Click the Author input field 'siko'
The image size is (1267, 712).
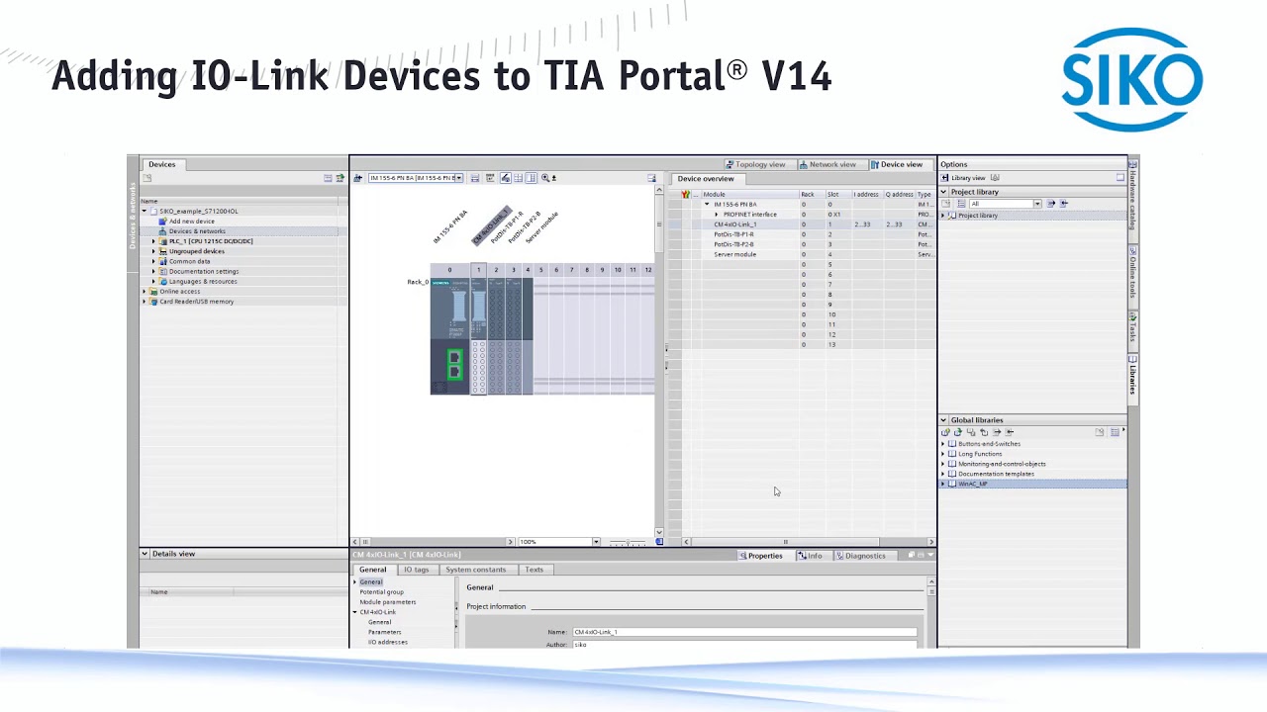pyautogui.click(x=744, y=645)
